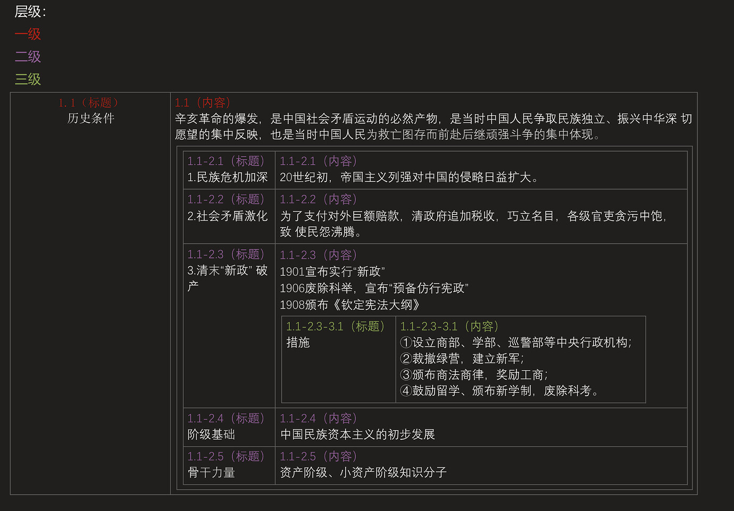Click the green 三级 legend text

click(28, 79)
